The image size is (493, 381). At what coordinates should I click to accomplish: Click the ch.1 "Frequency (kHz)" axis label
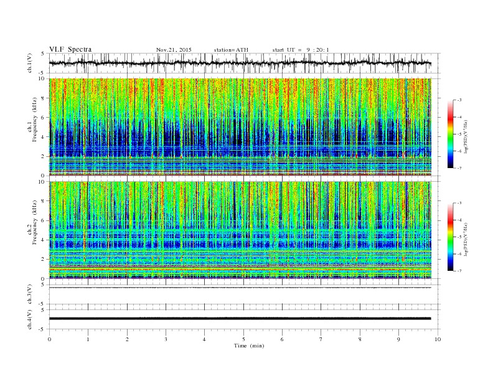tap(35, 120)
